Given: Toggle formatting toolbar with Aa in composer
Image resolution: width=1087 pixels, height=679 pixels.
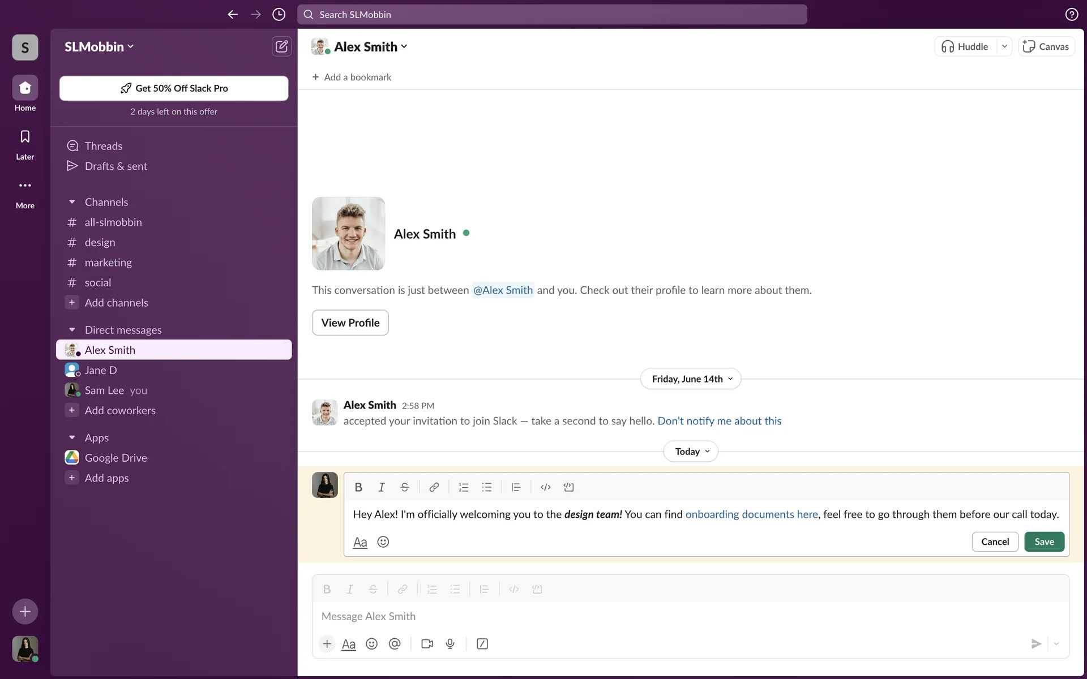Looking at the screenshot, I should pyautogui.click(x=349, y=644).
